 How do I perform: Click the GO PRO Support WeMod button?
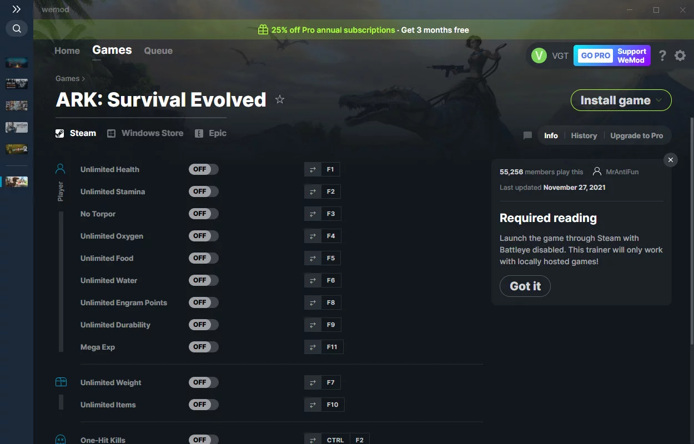coord(612,56)
